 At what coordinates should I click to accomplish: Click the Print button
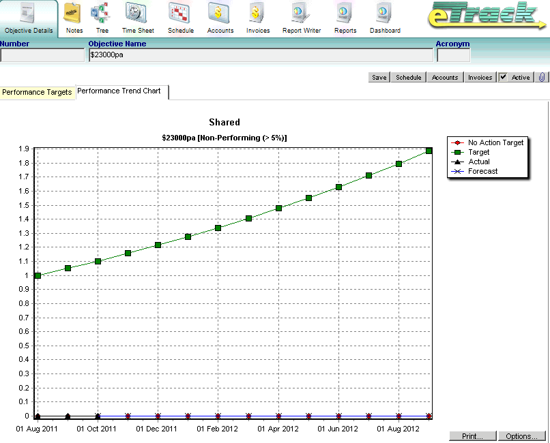(x=472, y=436)
